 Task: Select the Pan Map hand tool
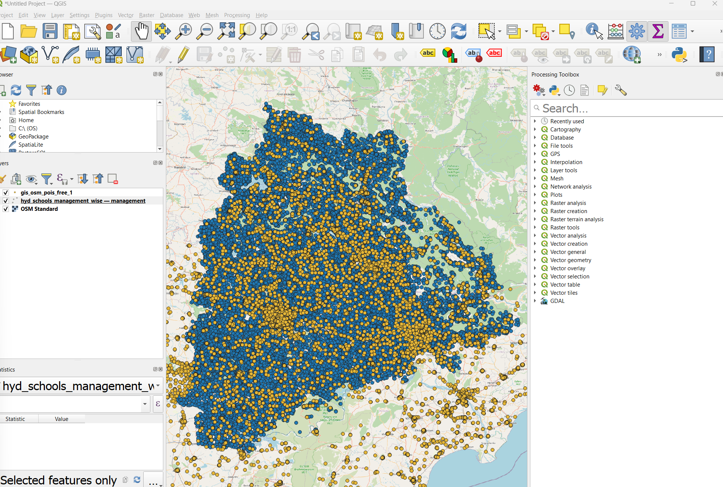(x=141, y=31)
